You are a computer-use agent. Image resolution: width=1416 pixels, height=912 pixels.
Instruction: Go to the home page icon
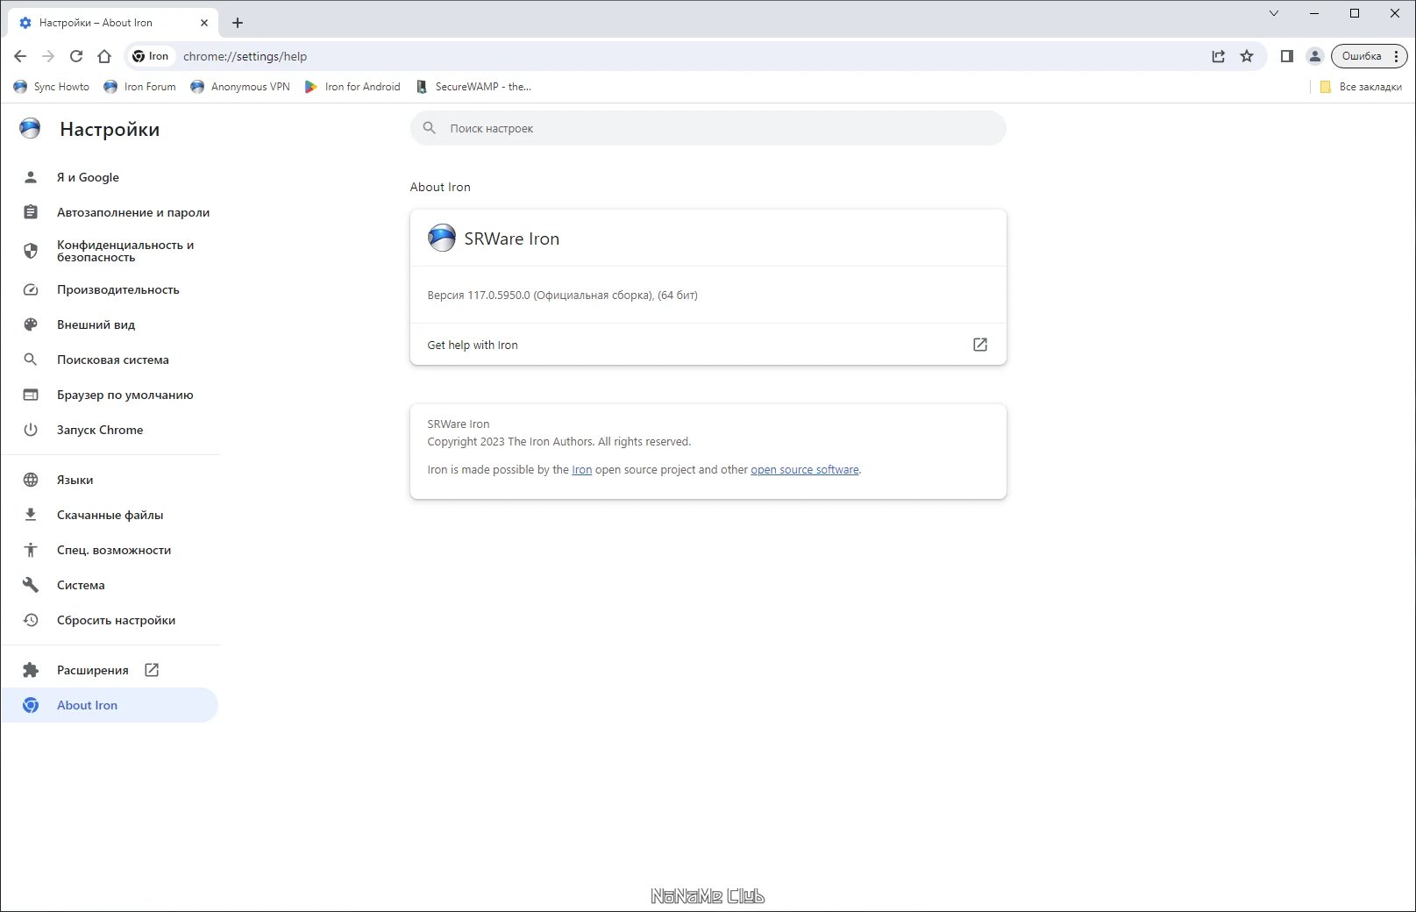(104, 56)
